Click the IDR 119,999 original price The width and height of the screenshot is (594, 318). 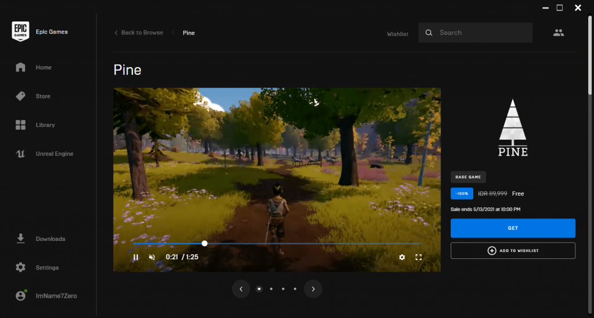coord(492,193)
